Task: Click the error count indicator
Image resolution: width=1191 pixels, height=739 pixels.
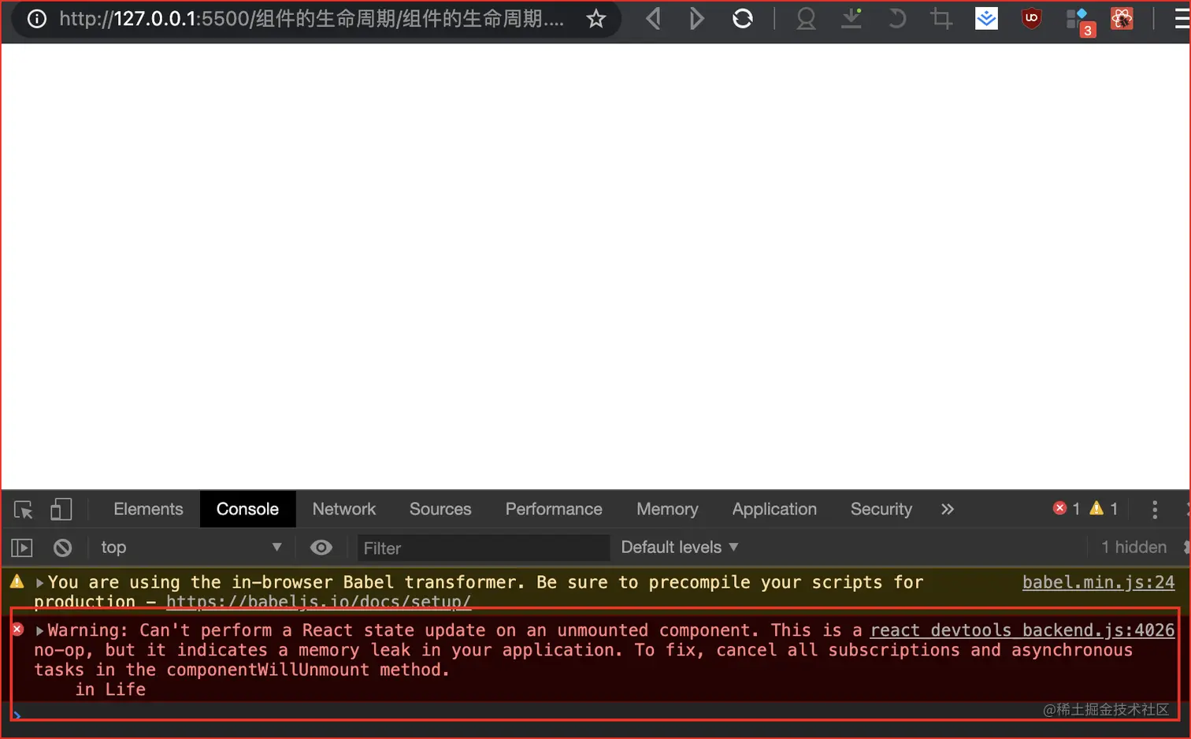Action: 1067,509
